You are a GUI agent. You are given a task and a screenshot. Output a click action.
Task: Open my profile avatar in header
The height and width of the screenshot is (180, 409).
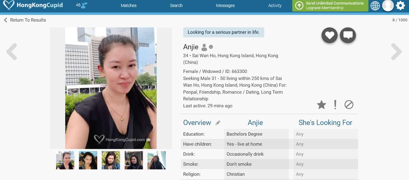[x=388, y=5]
